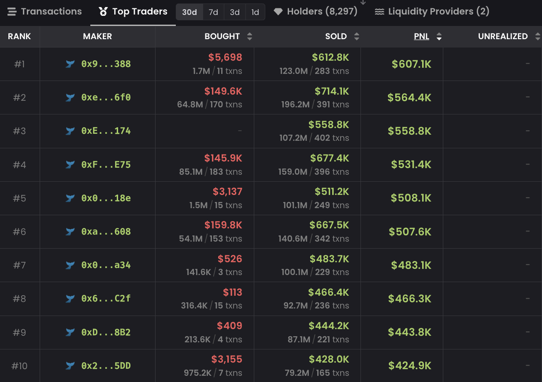The image size is (542, 382).
Task: Click the medal icon on Top Traders
Action: pos(103,12)
